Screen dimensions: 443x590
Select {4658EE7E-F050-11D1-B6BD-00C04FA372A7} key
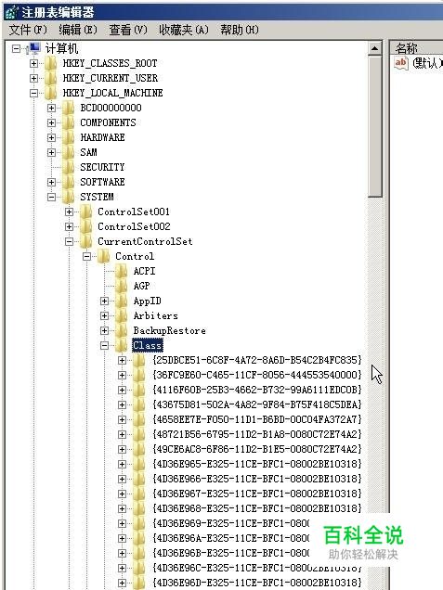click(x=257, y=419)
